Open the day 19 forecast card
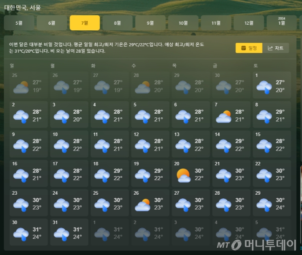Image resolution: width=302 pixels, height=255 pixels. coord(150,173)
